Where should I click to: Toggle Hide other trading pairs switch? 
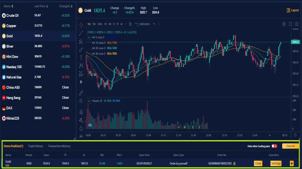tap(274, 146)
